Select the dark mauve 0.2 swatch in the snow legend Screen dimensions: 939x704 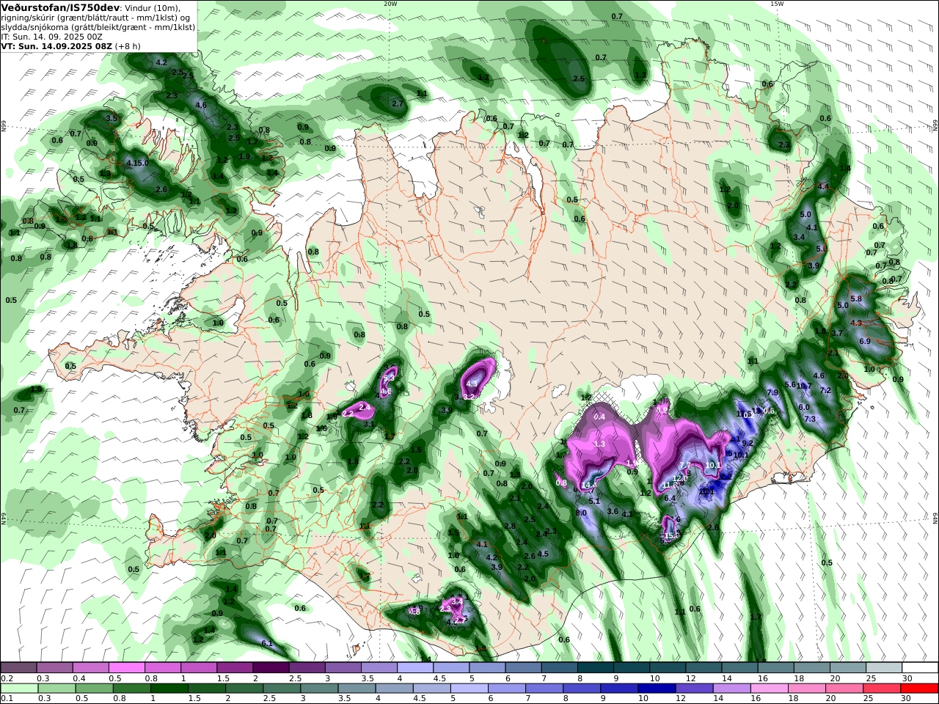click(18, 668)
